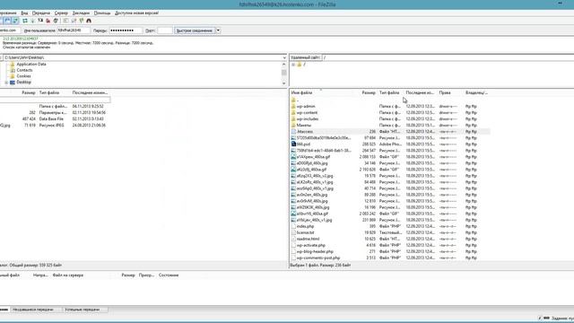Focus the port input field
574x323 pixels.
click(x=165, y=31)
